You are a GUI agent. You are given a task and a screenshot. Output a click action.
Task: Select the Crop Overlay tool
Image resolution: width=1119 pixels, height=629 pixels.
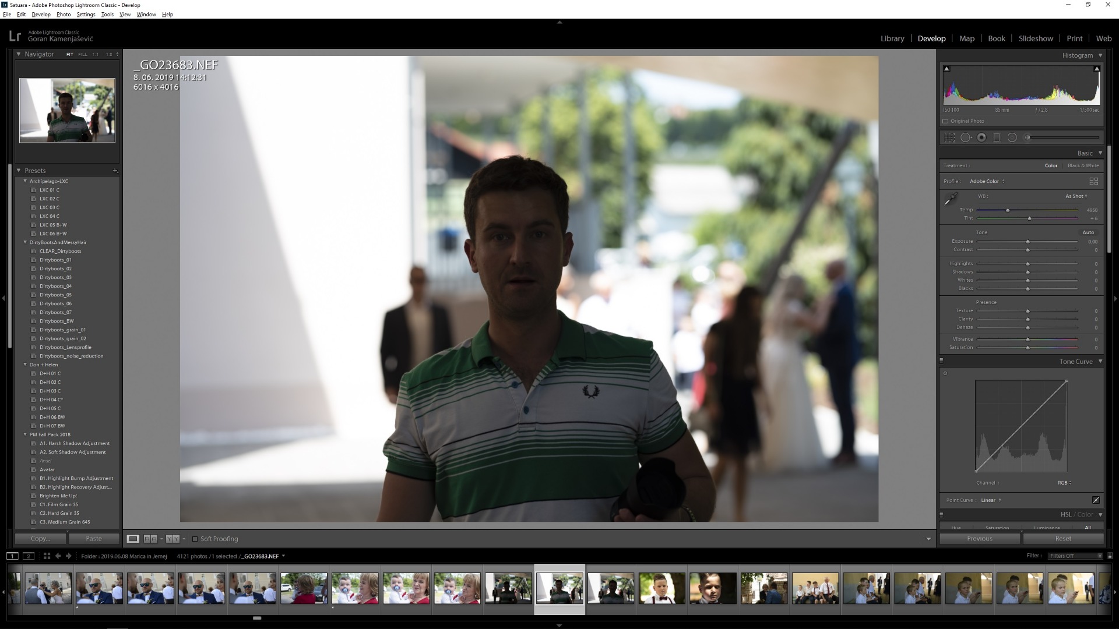click(949, 137)
